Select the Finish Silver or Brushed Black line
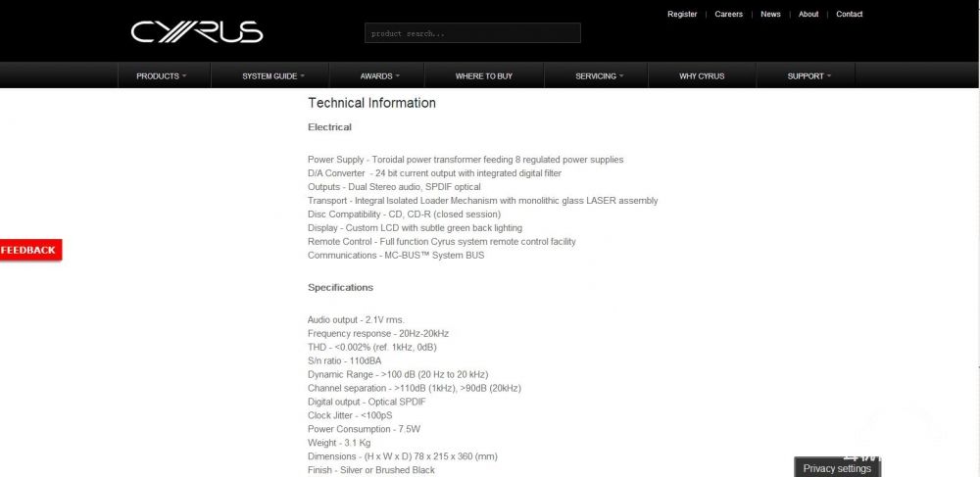The height and width of the screenshot is (477, 980). (x=371, y=470)
